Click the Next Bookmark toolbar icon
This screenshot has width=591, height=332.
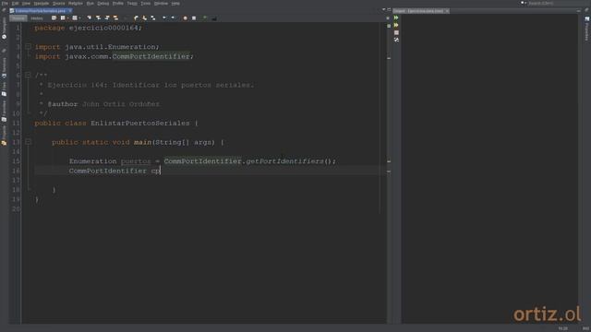[x=144, y=18]
